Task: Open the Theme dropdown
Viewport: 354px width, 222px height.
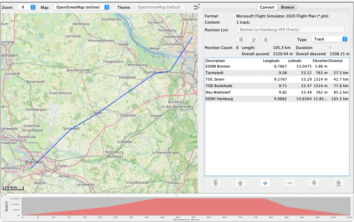Action: tap(162, 7)
